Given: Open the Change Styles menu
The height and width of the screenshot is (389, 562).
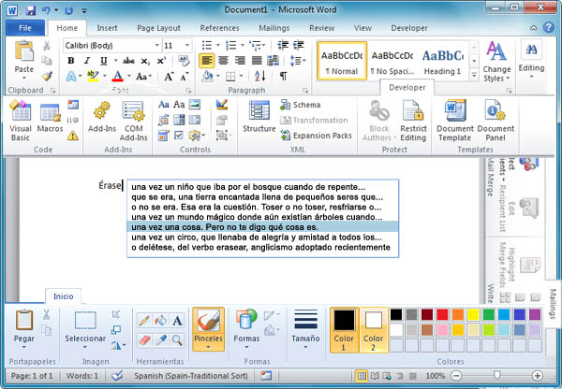Looking at the screenshot, I should [x=496, y=62].
